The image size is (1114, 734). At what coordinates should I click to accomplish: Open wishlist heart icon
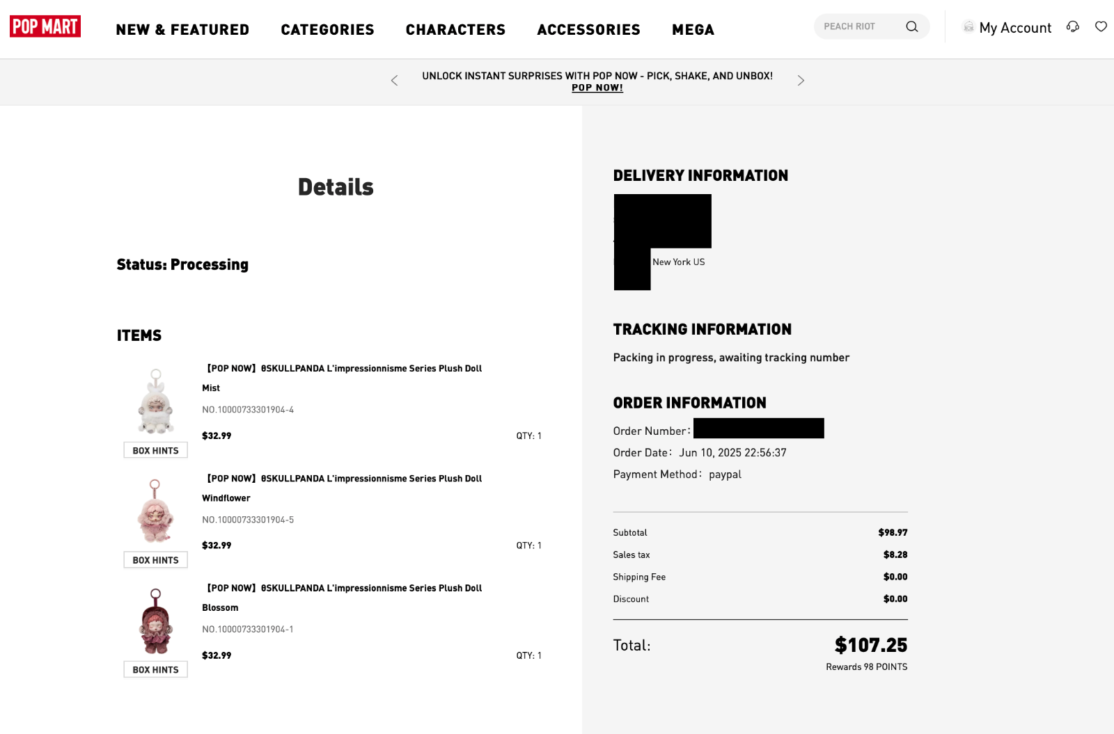[1101, 26]
